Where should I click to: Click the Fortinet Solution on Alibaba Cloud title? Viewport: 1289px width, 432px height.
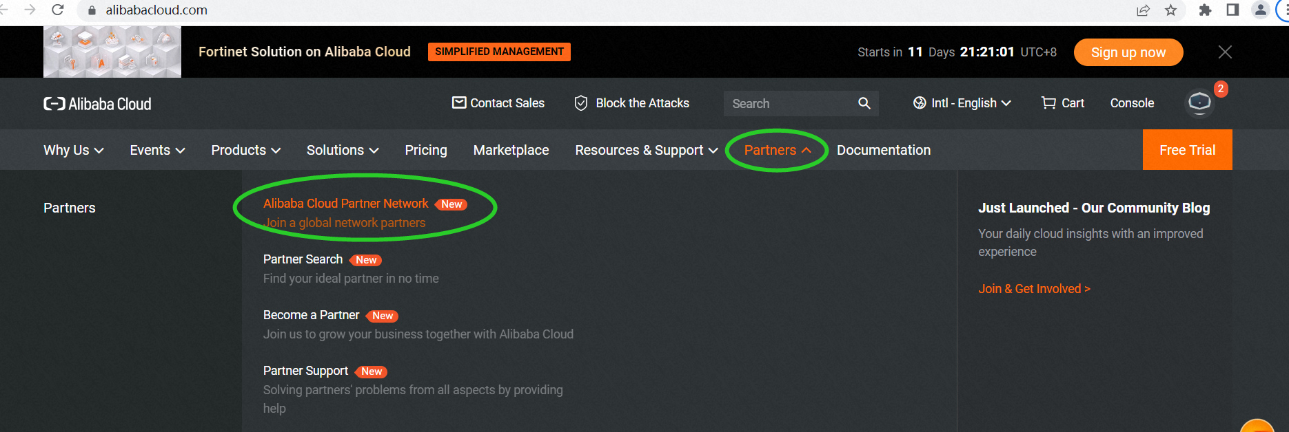305,52
